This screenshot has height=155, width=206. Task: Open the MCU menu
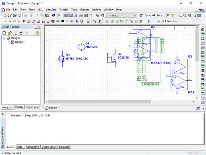click(x=40, y=10)
